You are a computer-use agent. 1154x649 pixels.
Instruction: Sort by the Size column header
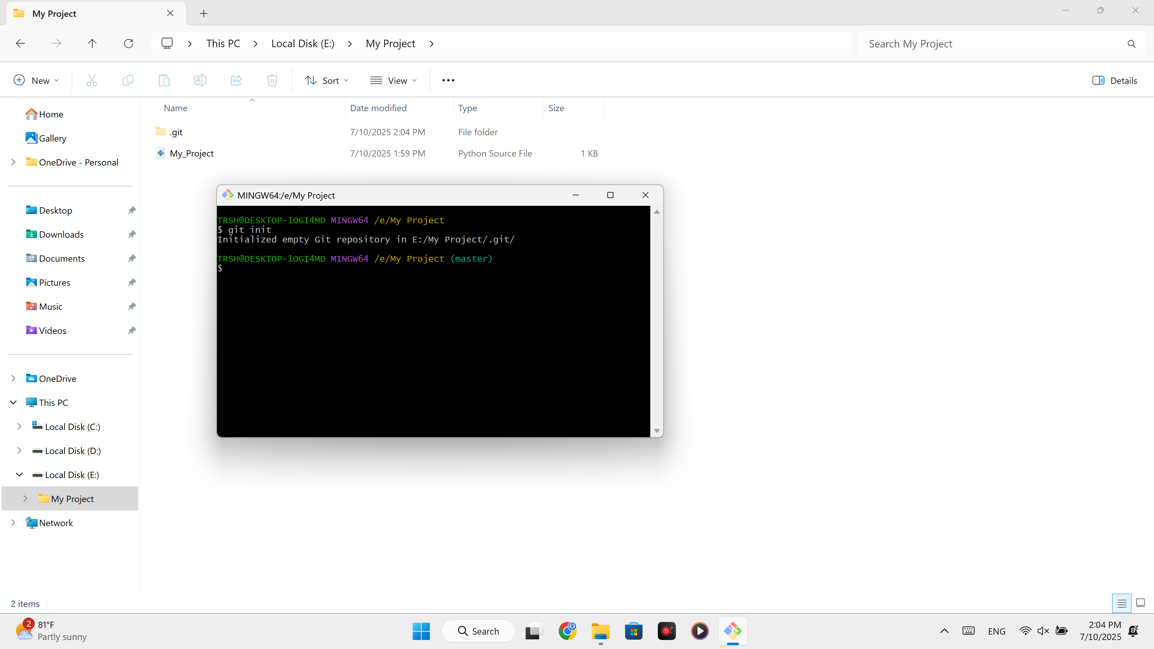(556, 108)
